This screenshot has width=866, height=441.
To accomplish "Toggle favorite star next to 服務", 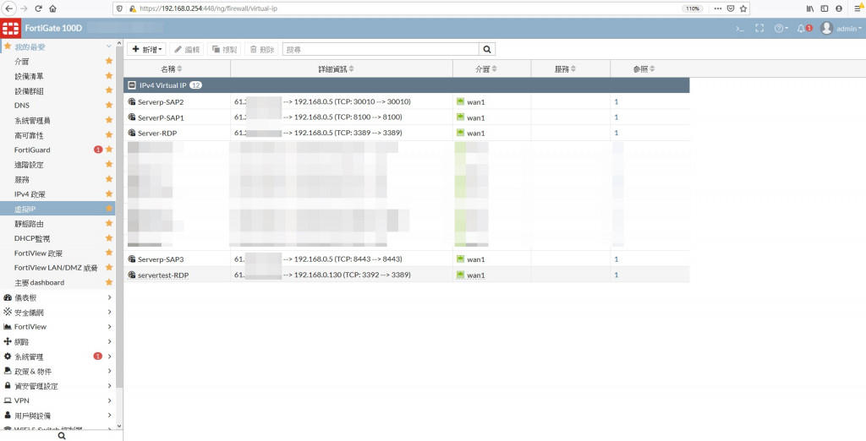I will click(x=109, y=179).
